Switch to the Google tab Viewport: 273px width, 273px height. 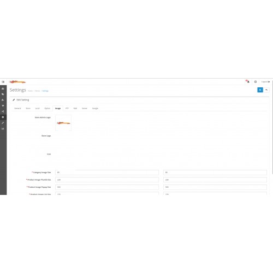pos(95,108)
